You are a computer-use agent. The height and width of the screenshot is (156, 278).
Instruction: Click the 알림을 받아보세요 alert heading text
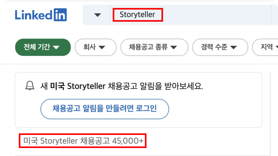tap(171, 86)
